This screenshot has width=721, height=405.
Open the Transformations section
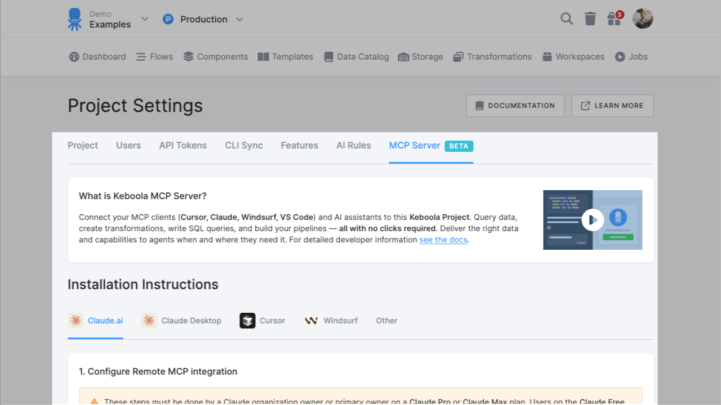[492, 56]
